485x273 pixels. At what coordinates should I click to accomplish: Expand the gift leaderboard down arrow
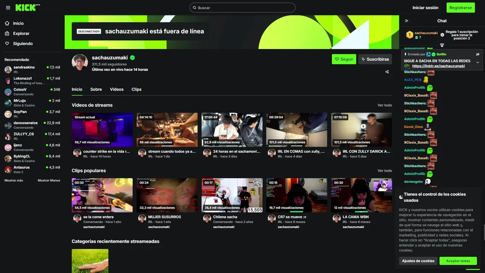pos(442,45)
